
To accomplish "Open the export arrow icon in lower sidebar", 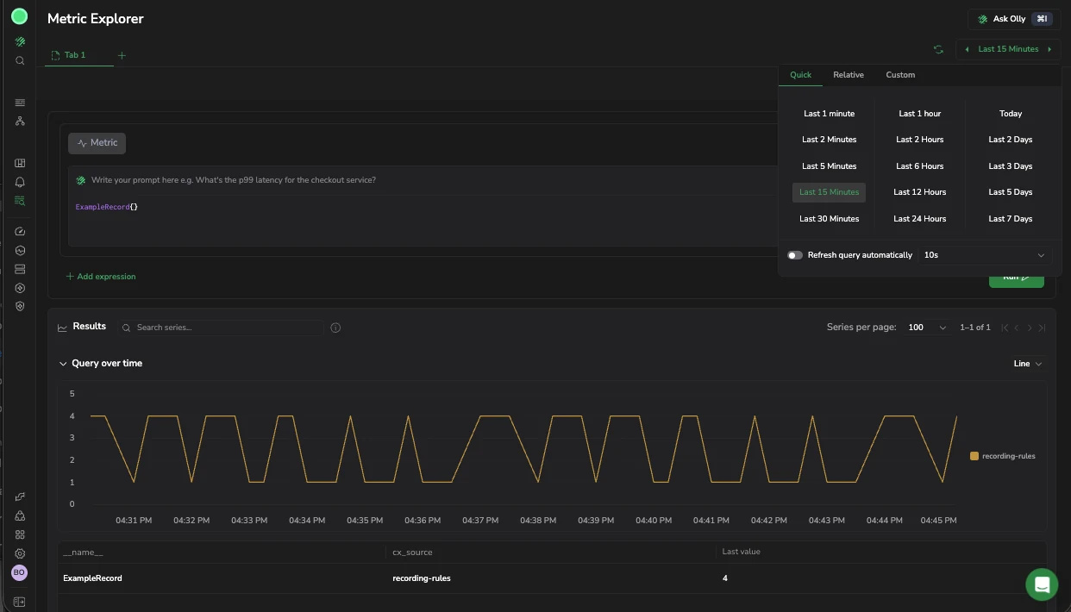I will [20, 496].
